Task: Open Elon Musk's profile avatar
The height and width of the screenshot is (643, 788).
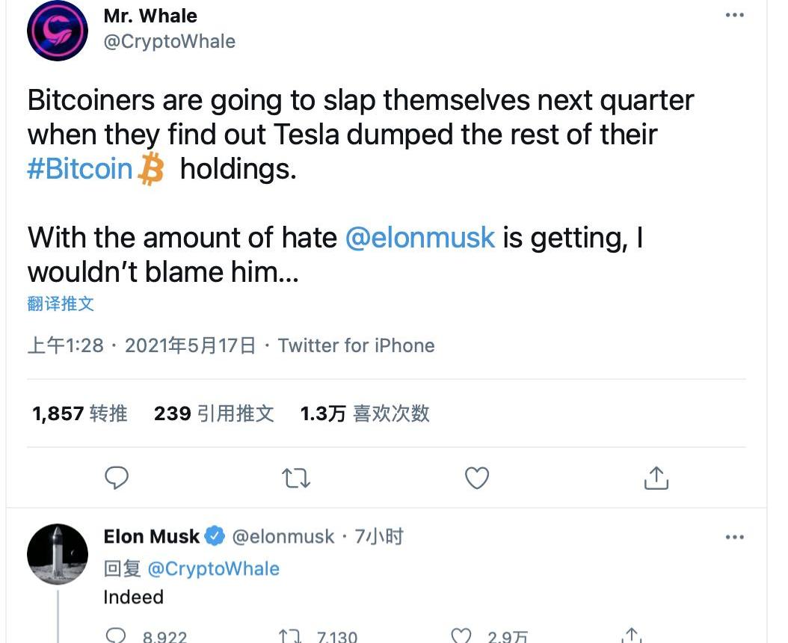Action: (58, 554)
